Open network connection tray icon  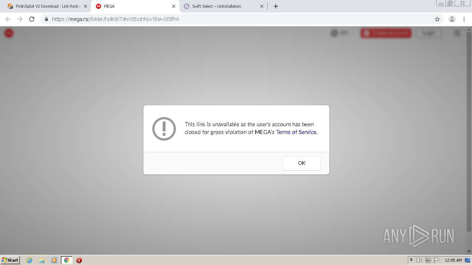tap(428, 260)
